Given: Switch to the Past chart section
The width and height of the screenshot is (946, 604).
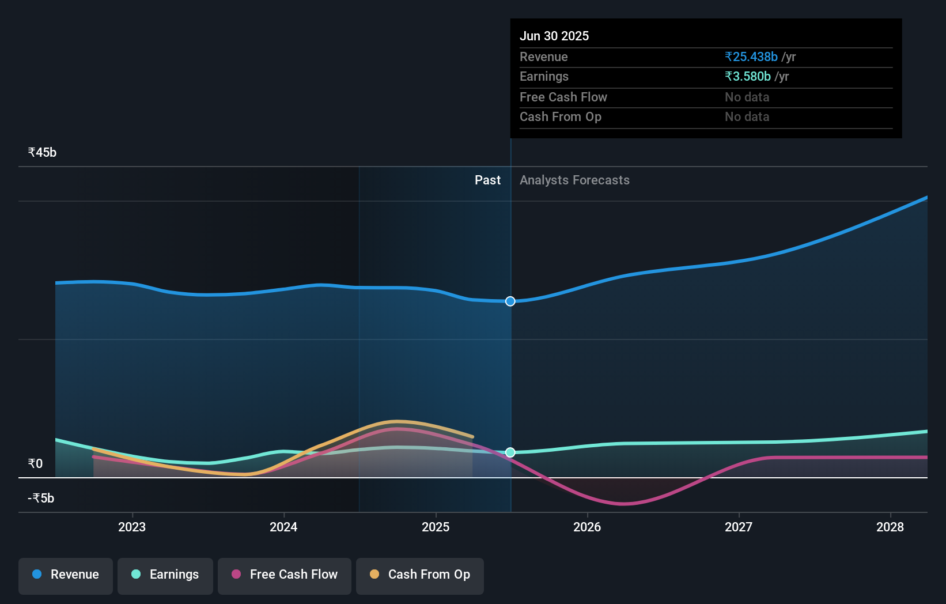Looking at the screenshot, I should coord(488,180).
